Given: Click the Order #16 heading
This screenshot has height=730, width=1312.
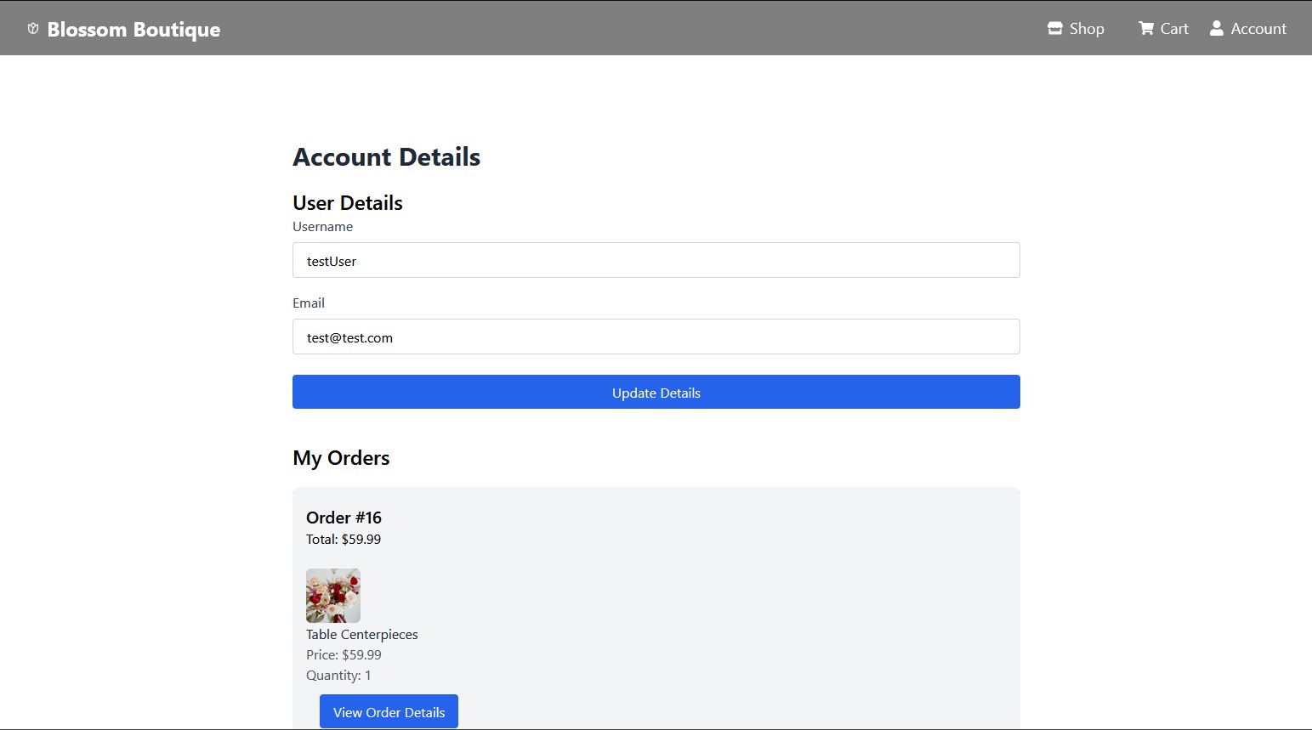Looking at the screenshot, I should click(344, 518).
